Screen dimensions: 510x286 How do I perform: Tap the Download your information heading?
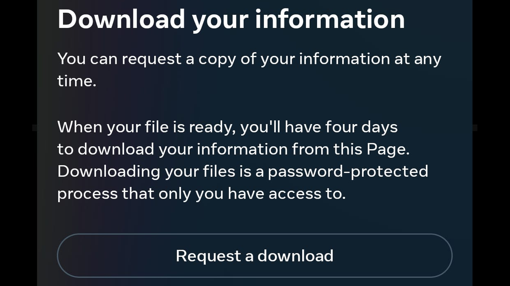click(x=231, y=19)
